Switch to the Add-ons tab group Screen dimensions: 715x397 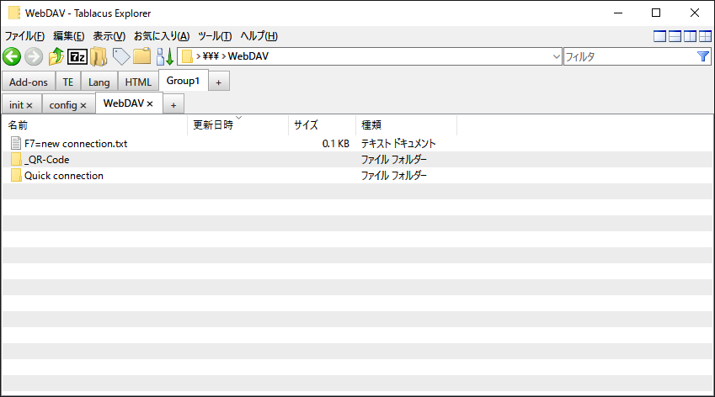[29, 82]
